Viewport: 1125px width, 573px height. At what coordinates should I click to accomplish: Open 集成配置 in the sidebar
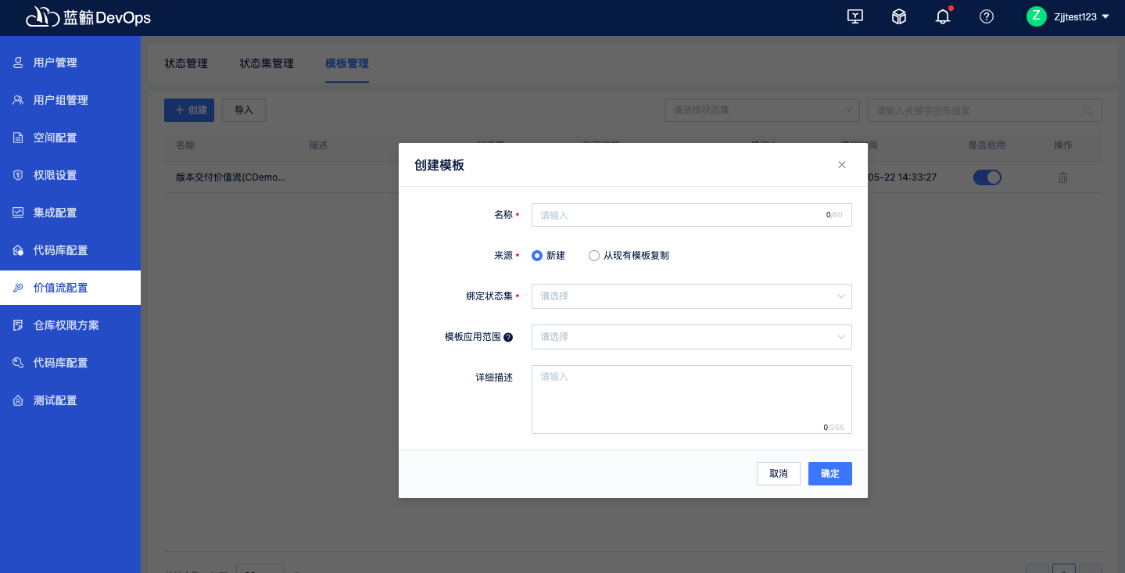click(x=70, y=213)
